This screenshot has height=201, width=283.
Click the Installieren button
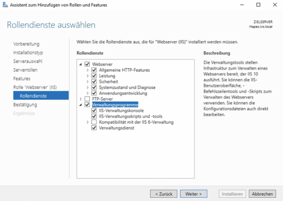[232, 194]
